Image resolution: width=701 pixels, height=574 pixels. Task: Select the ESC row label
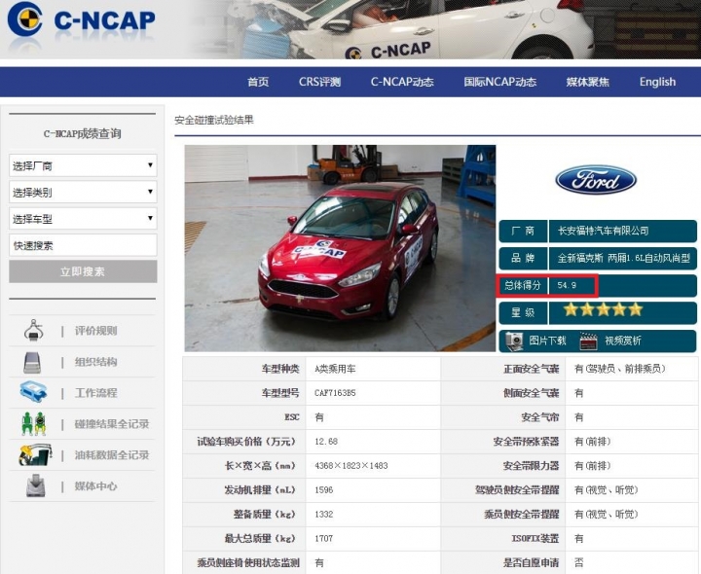pos(292,417)
